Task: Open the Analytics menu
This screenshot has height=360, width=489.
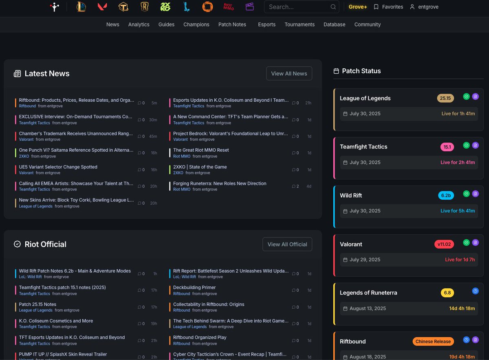Action: (x=139, y=24)
